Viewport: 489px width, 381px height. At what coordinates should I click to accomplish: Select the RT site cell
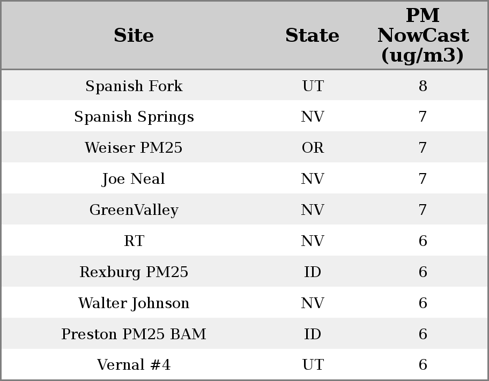[134, 241]
